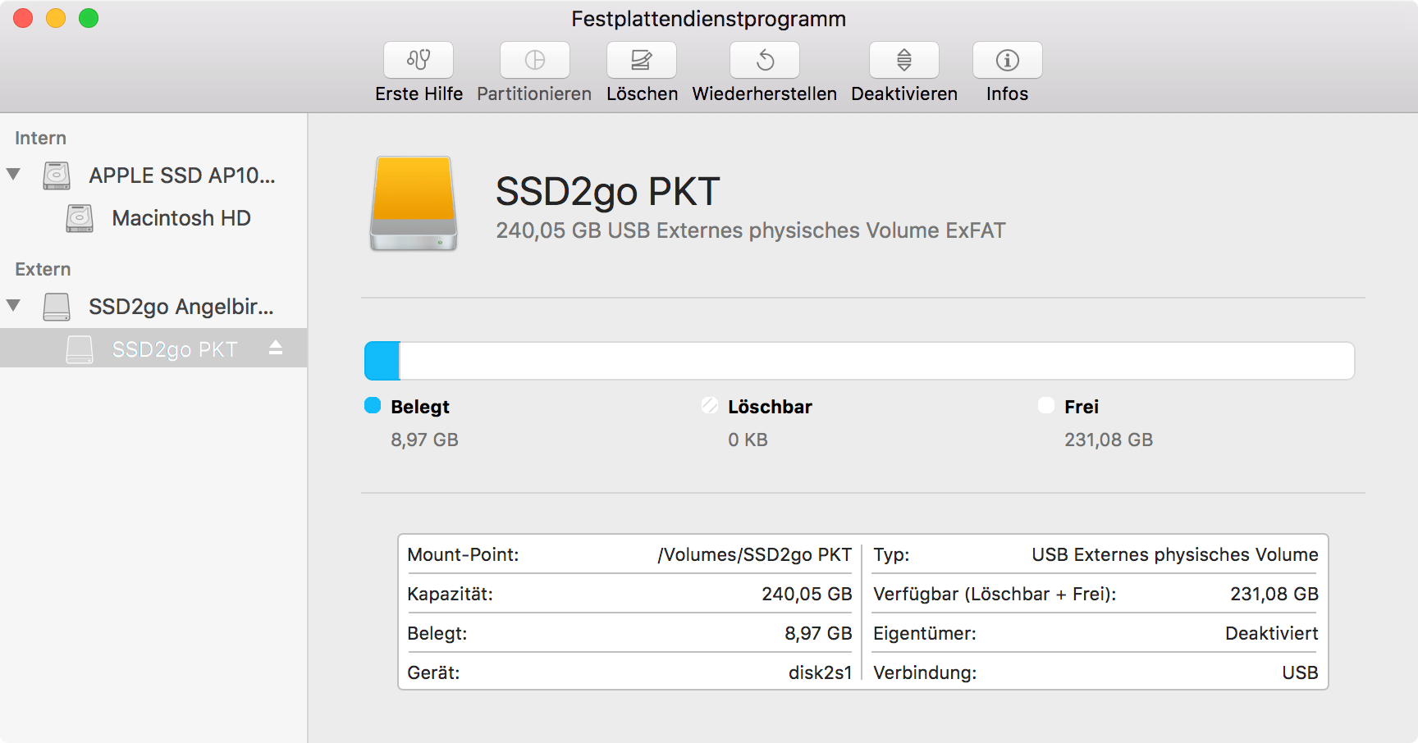This screenshot has width=1418, height=743.
Task: Click the 'Eigentümer:' table label
Action: pos(925,633)
